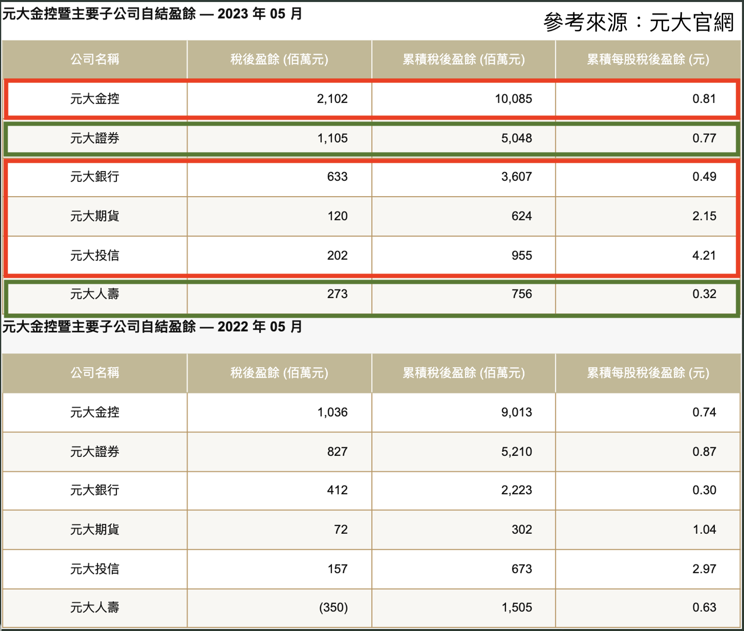Screen dimensions: 744x631
Task: Click 元大銀行 in the 2022 table
Action: point(95,490)
